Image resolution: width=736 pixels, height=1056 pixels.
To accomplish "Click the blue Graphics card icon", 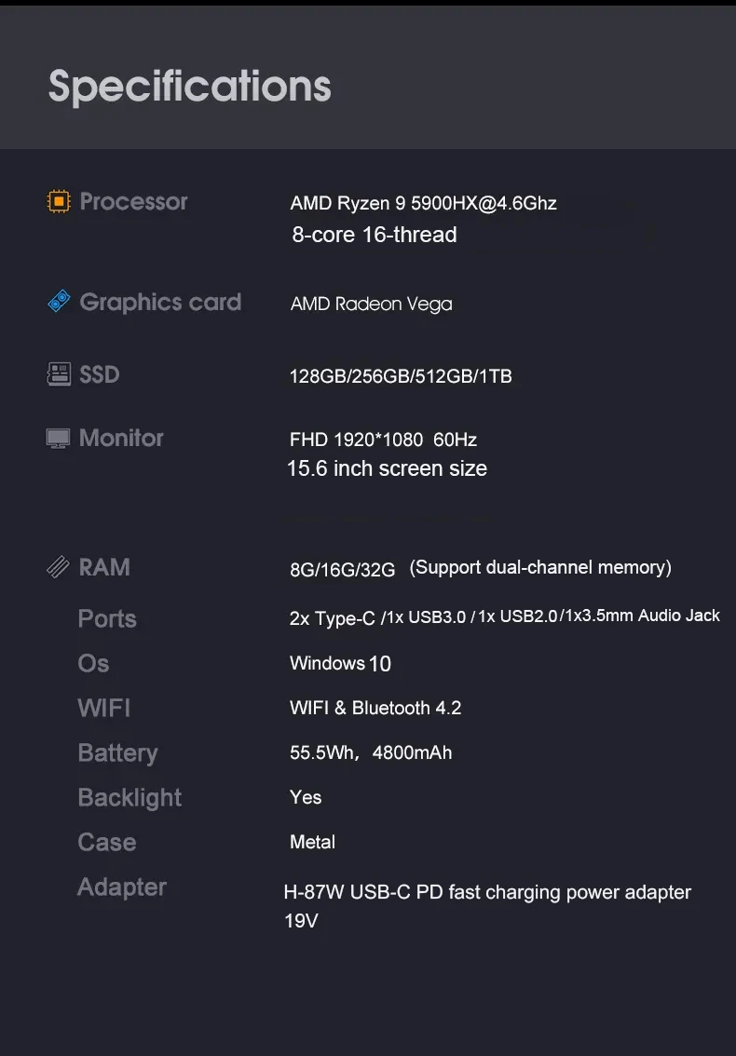I will [x=59, y=302].
